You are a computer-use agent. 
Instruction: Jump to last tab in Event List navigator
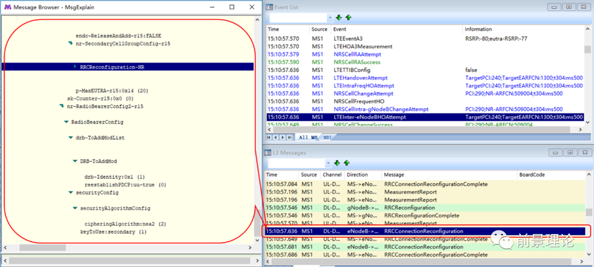290,137
